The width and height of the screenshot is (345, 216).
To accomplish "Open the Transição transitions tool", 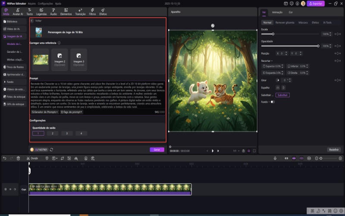I will pos(80,11).
